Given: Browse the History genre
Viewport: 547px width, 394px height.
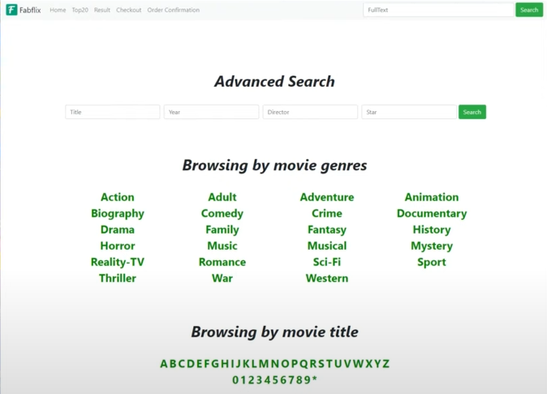Looking at the screenshot, I should 432,230.
